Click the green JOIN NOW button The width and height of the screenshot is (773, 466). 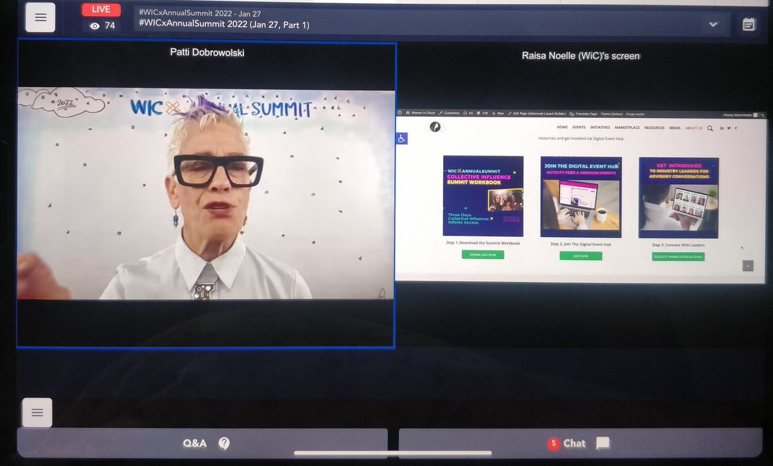tap(581, 256)
